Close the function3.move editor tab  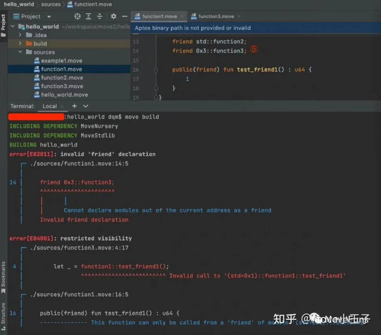point(239,16)
